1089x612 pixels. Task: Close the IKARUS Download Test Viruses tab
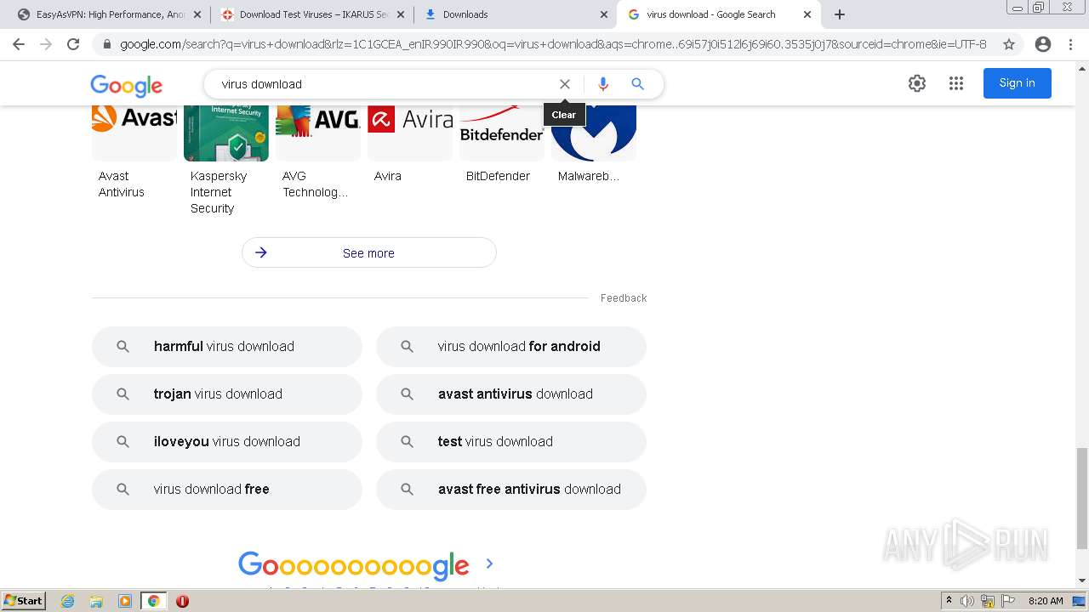401,14
